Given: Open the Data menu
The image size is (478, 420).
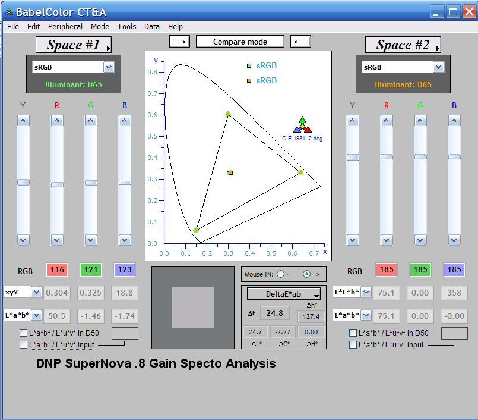Looking at the screenshot, I should click(x=152, y=27).
